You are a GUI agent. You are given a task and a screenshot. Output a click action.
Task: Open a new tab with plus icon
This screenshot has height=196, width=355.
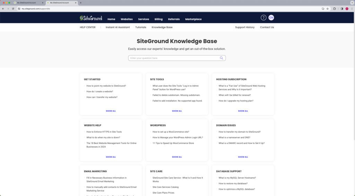click(x=80, y=3)
